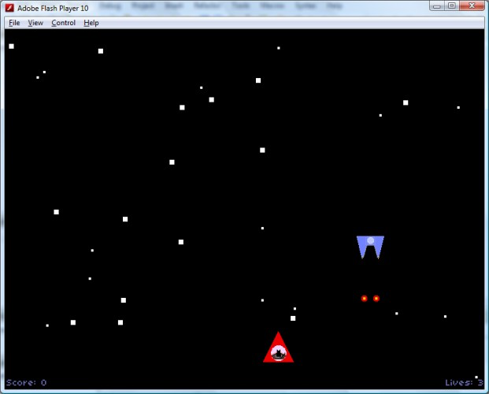Close the Flash Player window
The height and width of the screenshot is (394, 489).
click(x=472, y=6)
